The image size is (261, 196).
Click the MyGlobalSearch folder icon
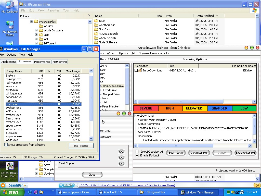(x=96, y=34)
